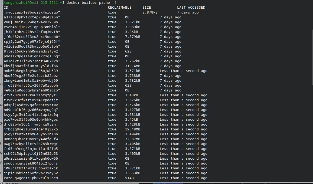Screen dimensions: 313x184
Task: Click cache ID jfbcjq8oerluxu4lqej9jr2x5
Action: pyautogui.click(x=31, y=129)
